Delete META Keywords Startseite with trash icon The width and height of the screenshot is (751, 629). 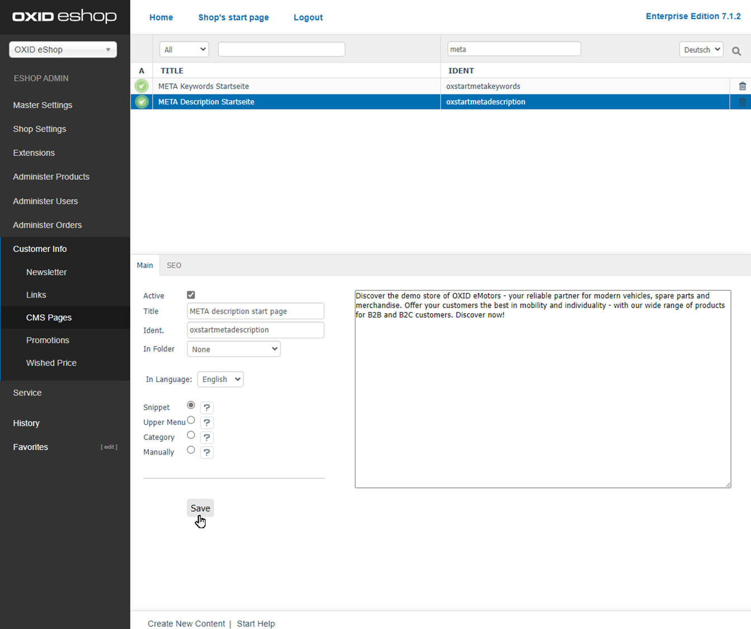click(x=742, y=86)
